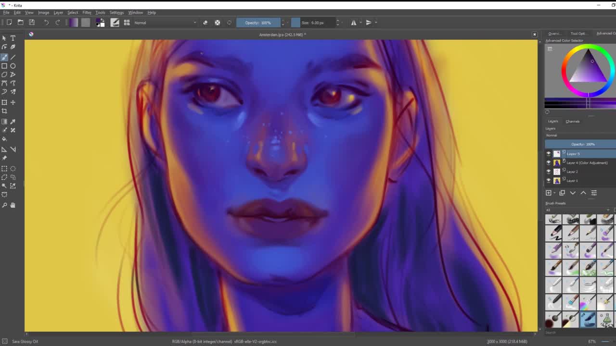Hide Layer 2 visibility eye
Image resolution: width=616 pixels, height=346 pixels.
549,172
